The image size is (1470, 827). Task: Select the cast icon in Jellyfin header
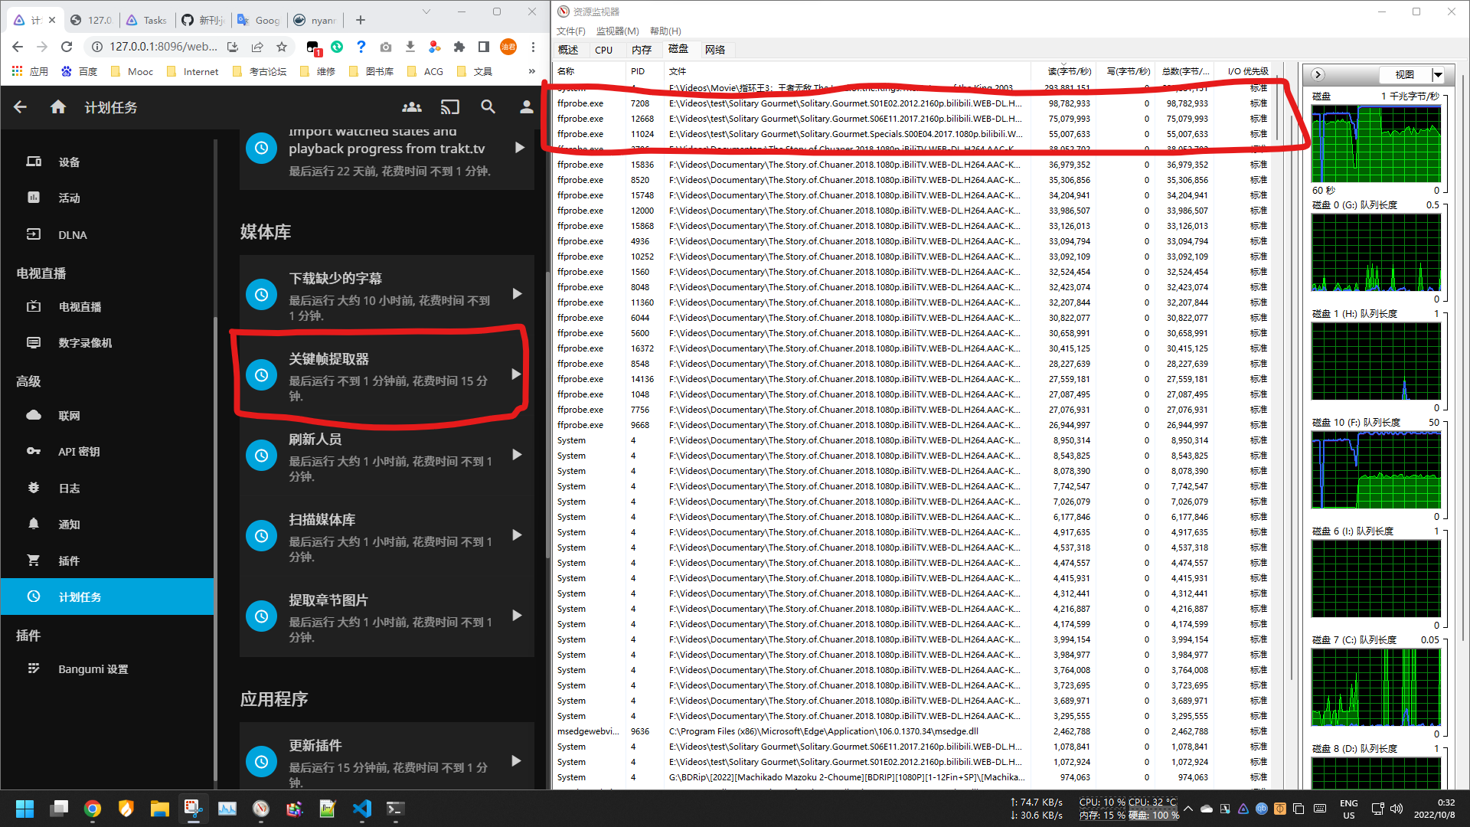[x=450, y=107]
